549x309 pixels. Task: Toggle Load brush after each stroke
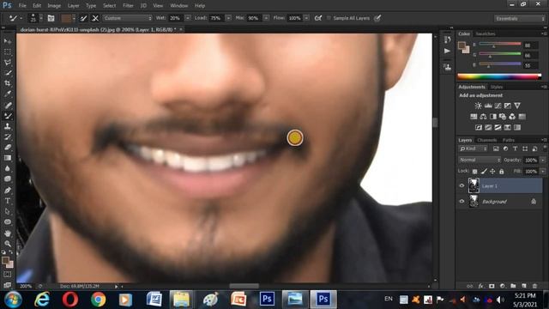tap(83, 18)
